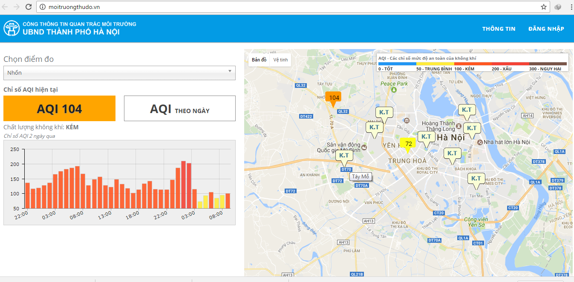This screenshot has width=574, height=282.
Task: Click the orange AQI 104 button
Action: 59,108
